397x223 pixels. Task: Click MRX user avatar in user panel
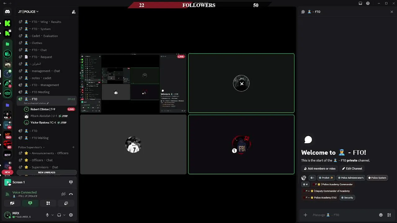7,215
